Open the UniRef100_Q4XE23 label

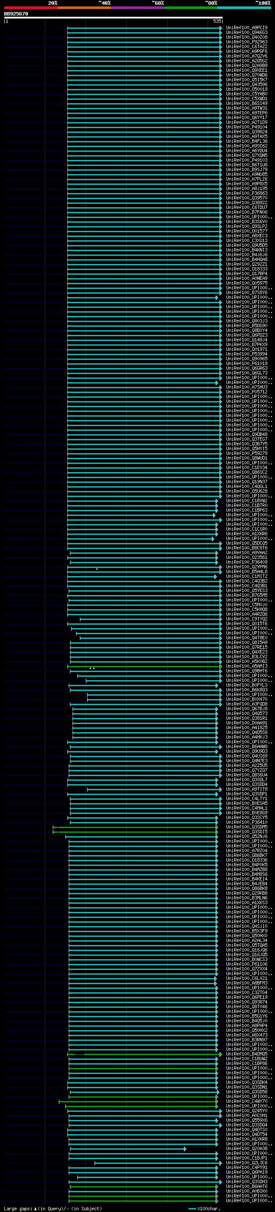click(x=247, y=652)
